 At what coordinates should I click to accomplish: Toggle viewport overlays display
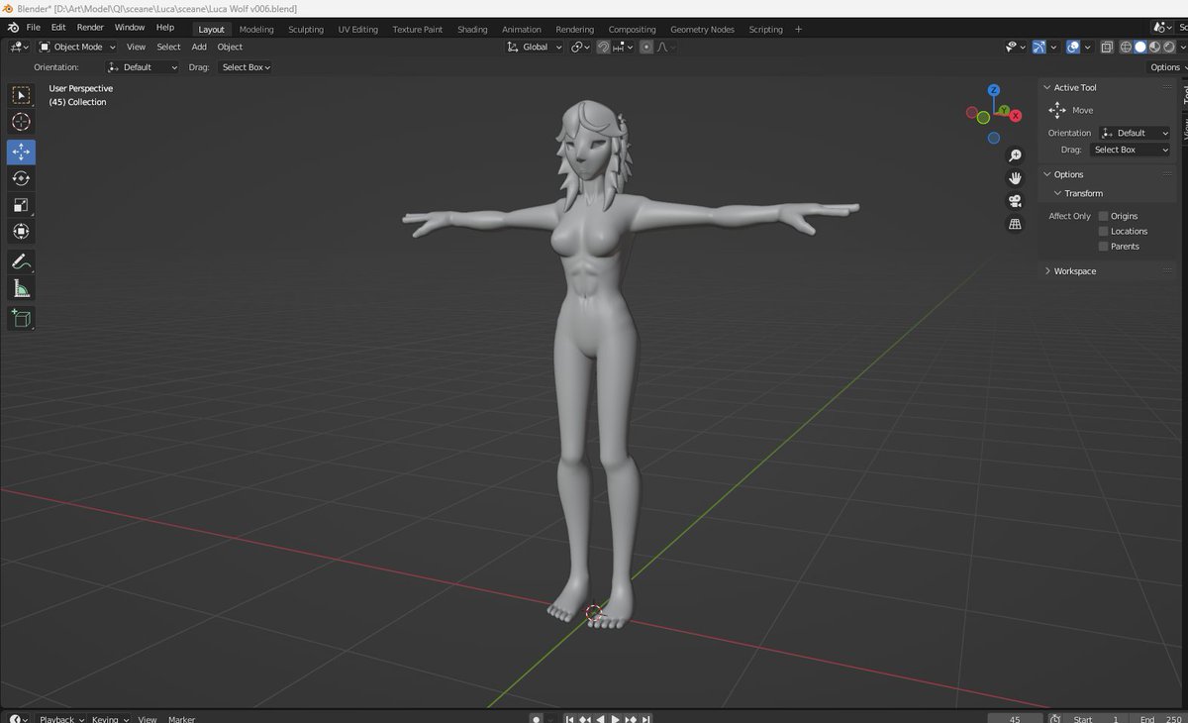click(x=1072, y=47)
